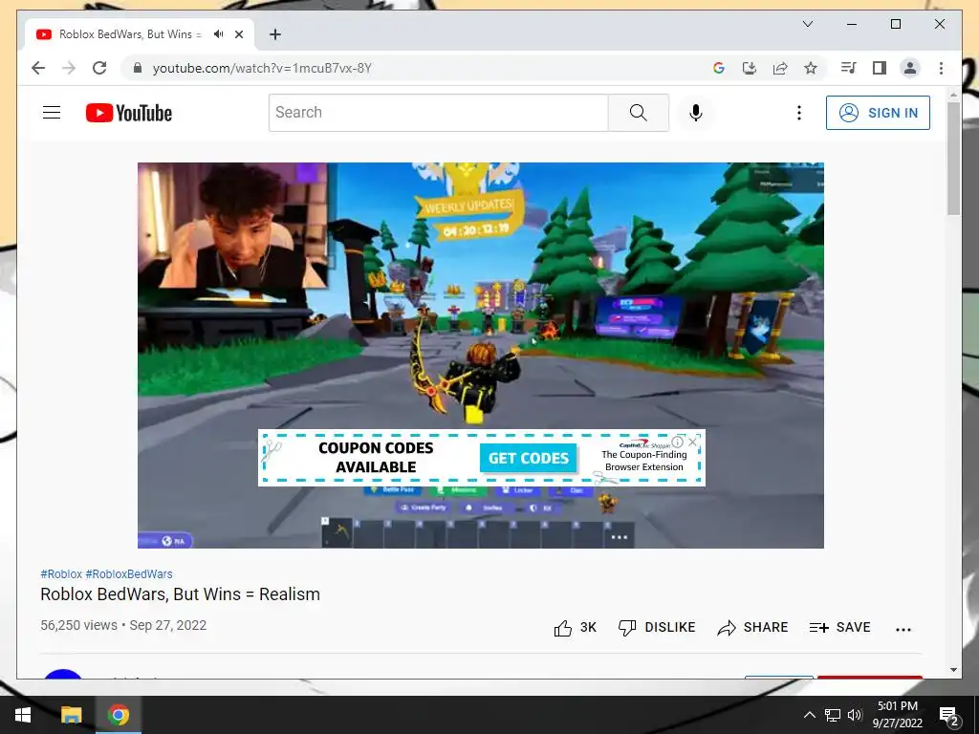Click scrollbar down arrow

coord(953,670)
